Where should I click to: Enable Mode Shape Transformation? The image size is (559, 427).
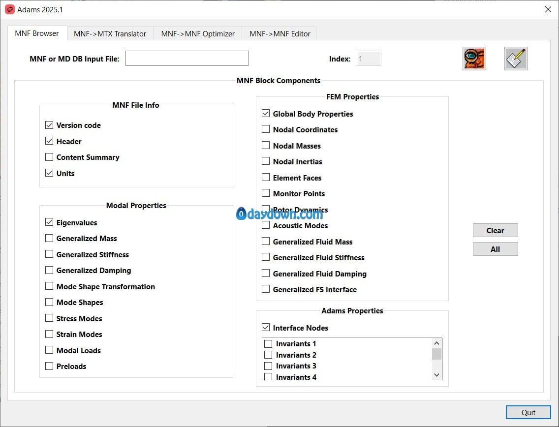[49, 286]
